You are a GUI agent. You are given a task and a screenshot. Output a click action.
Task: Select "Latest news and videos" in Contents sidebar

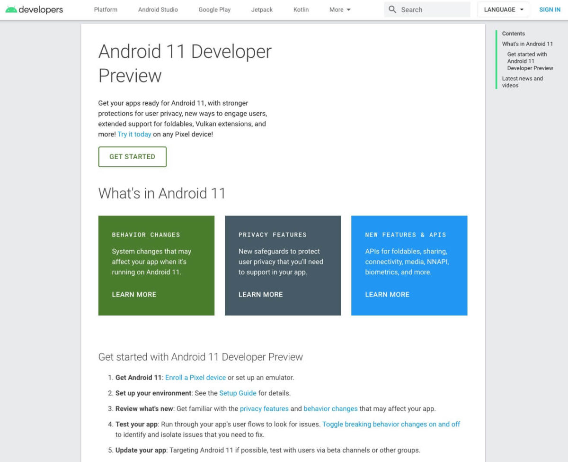[522, 82]
